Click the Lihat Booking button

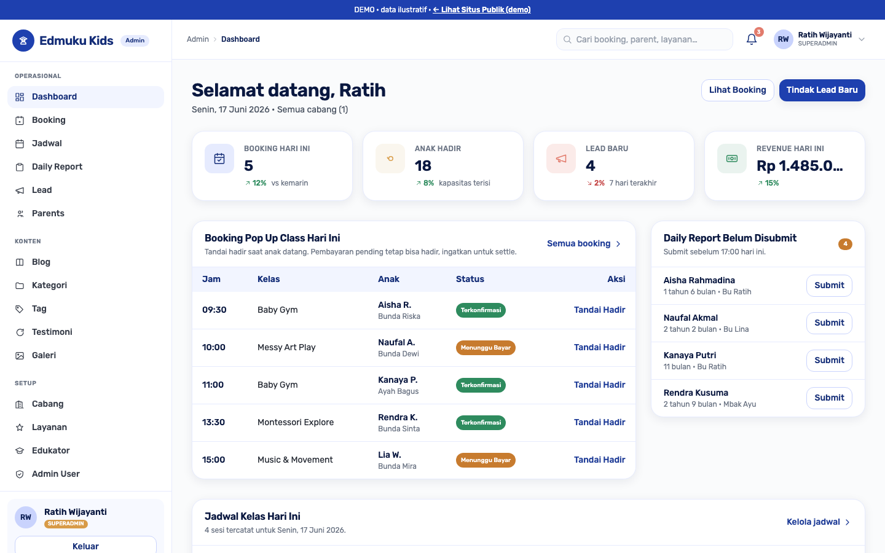737,90
